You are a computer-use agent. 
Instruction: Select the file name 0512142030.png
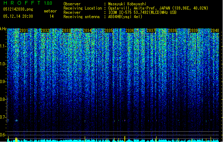tap(18, 9)
